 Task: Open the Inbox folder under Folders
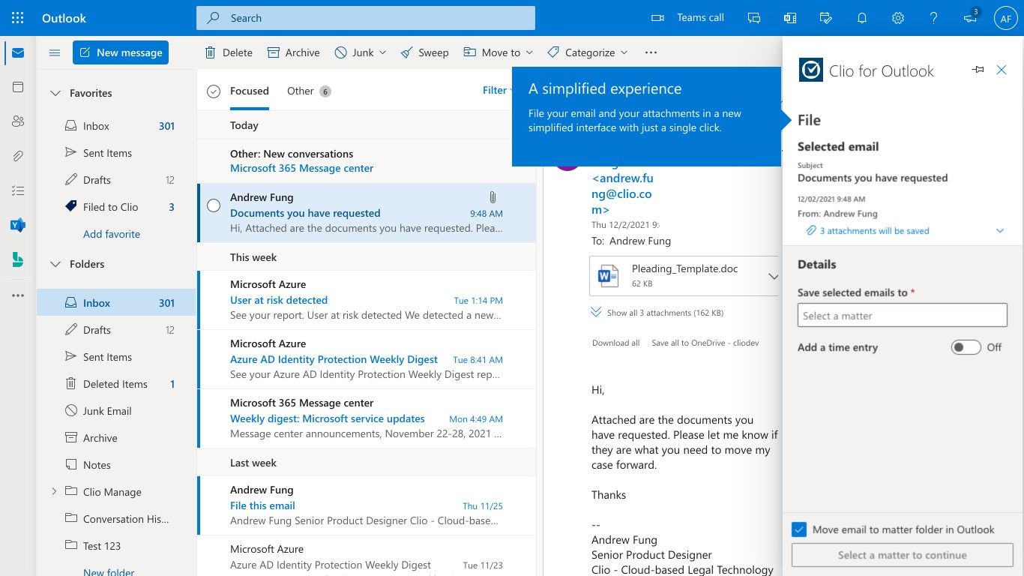click(116, 303)
